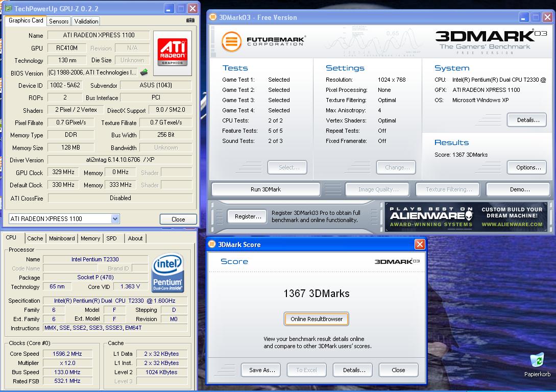Click the Demo button
The width and height of the screenshot is (556, 392).
pyautogui.click(x=519, y=190)
